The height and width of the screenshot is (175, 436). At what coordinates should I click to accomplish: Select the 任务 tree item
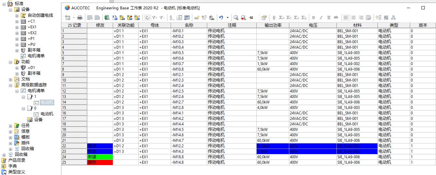click(x=26, y=125)
